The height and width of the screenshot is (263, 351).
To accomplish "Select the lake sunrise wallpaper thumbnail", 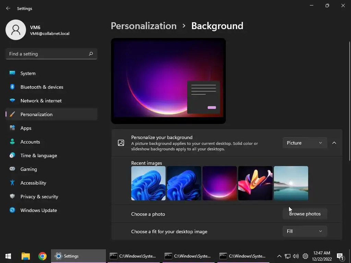I will point(291,183).
